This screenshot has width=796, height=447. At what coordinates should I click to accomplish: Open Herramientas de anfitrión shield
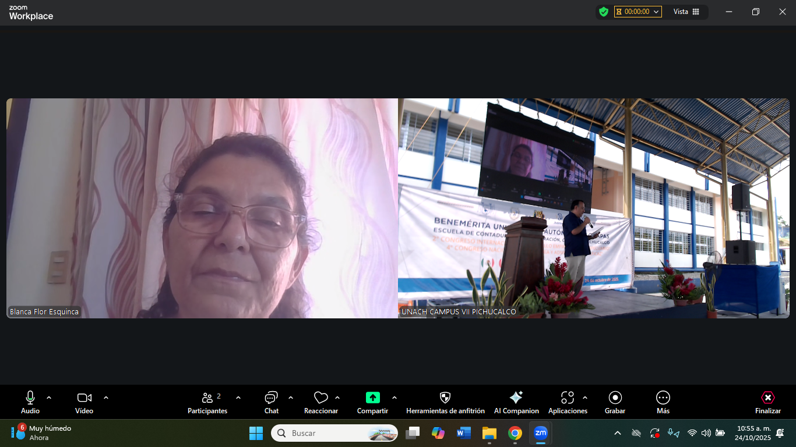click(445, 398)
